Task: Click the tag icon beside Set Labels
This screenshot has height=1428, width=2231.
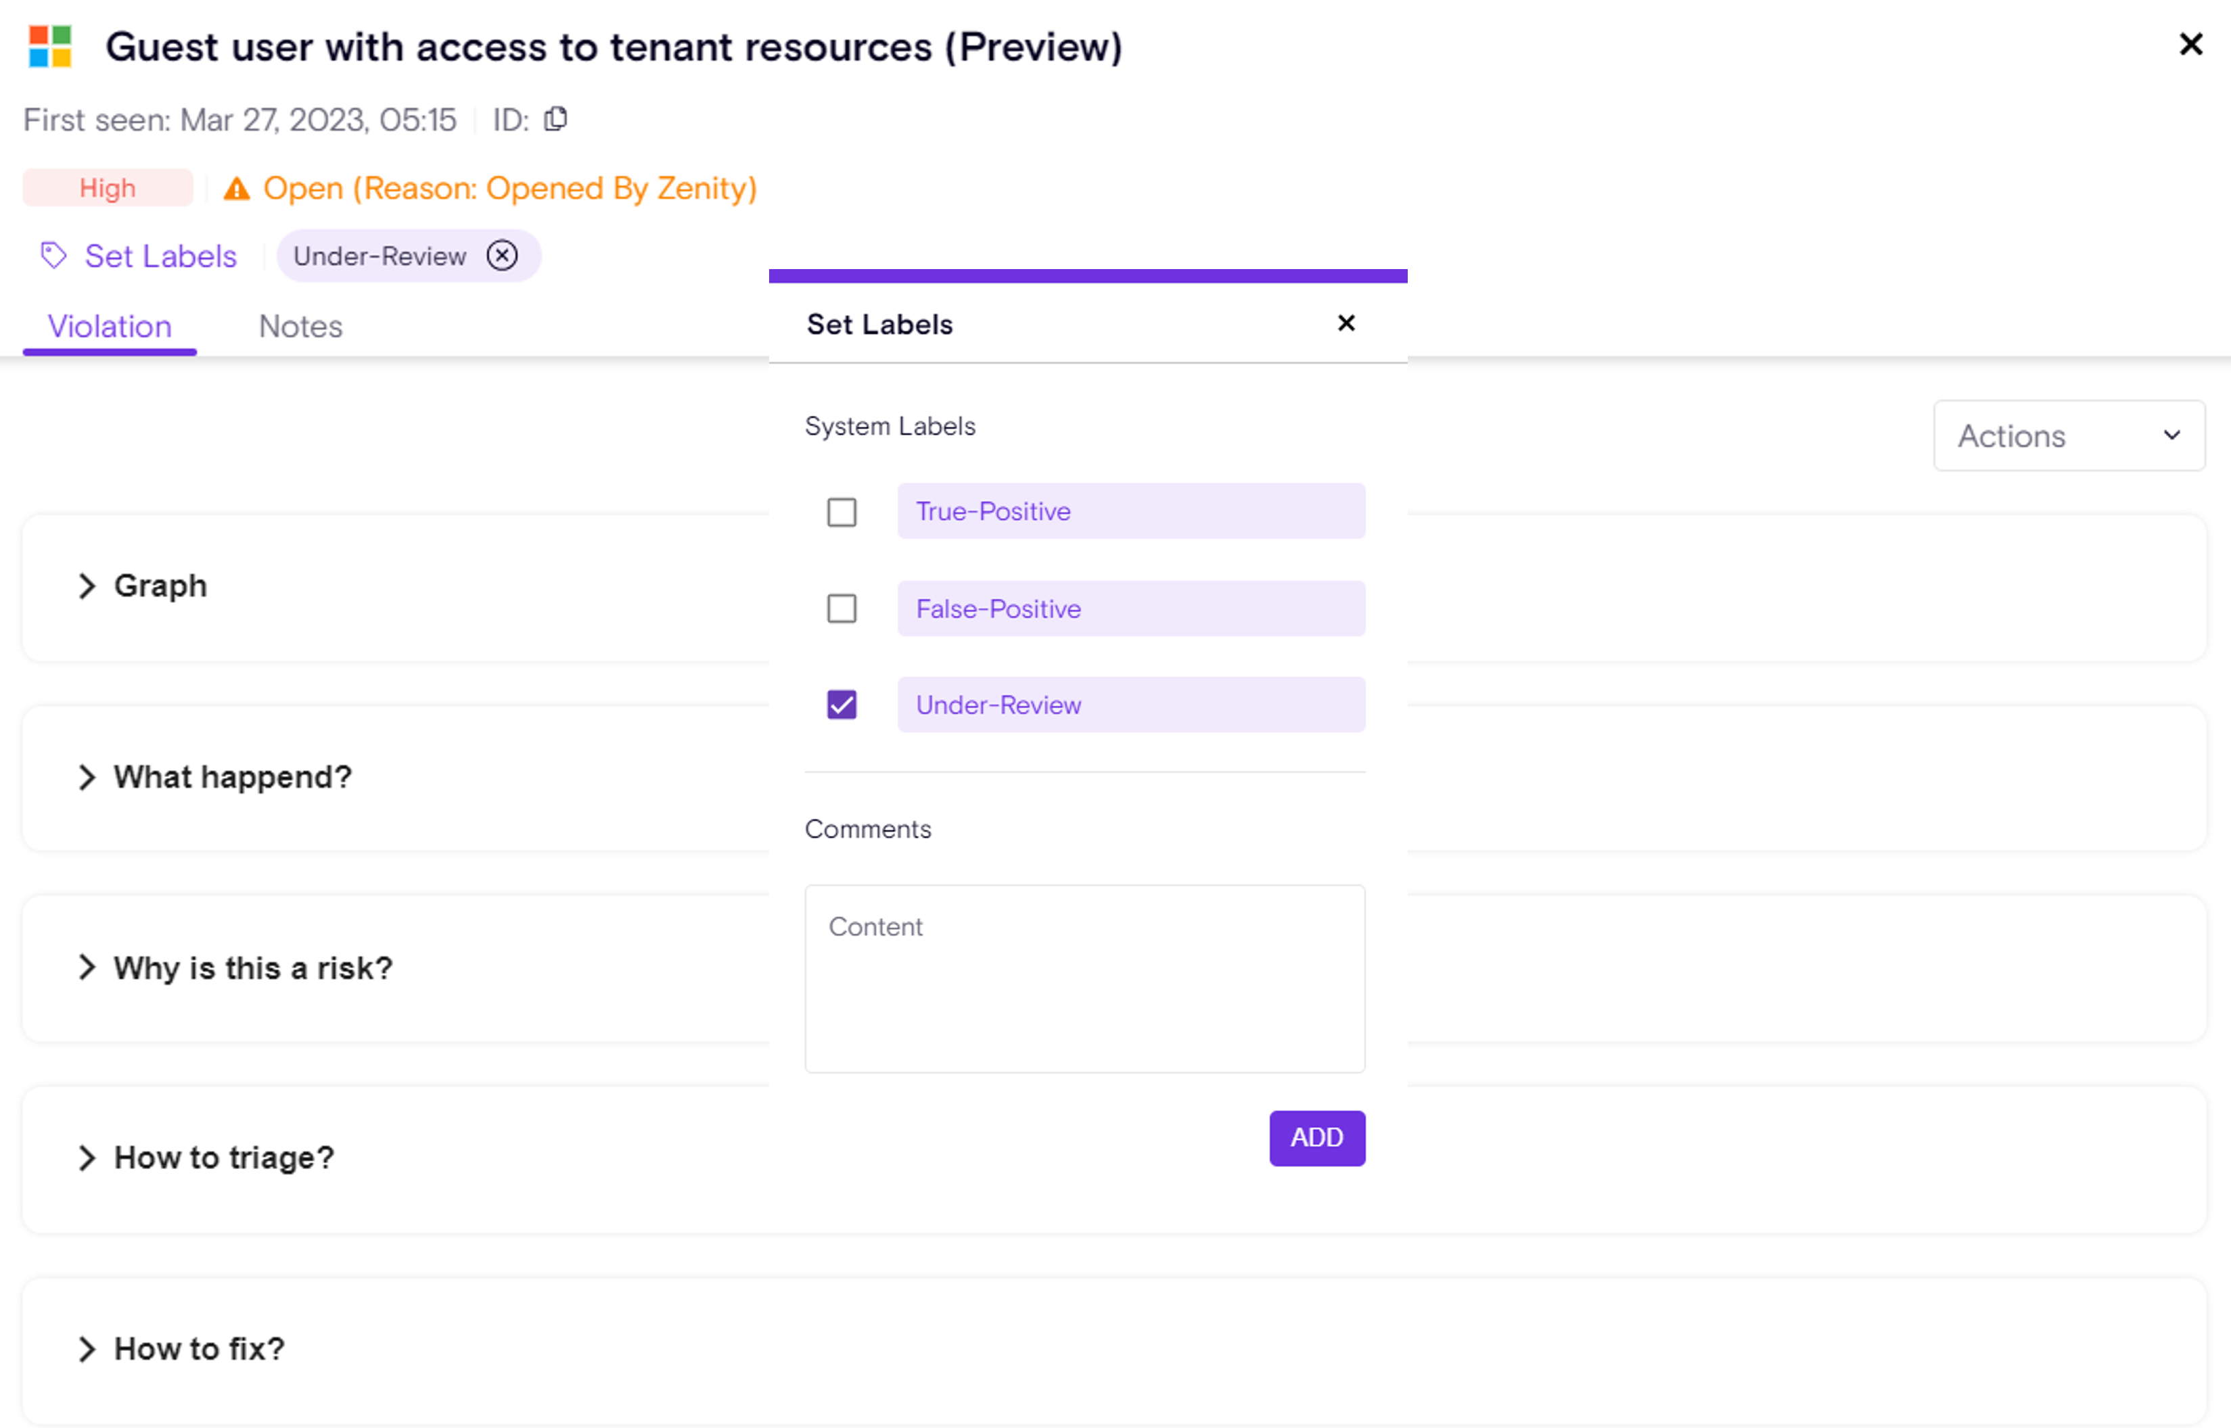Action: [54, 255]
